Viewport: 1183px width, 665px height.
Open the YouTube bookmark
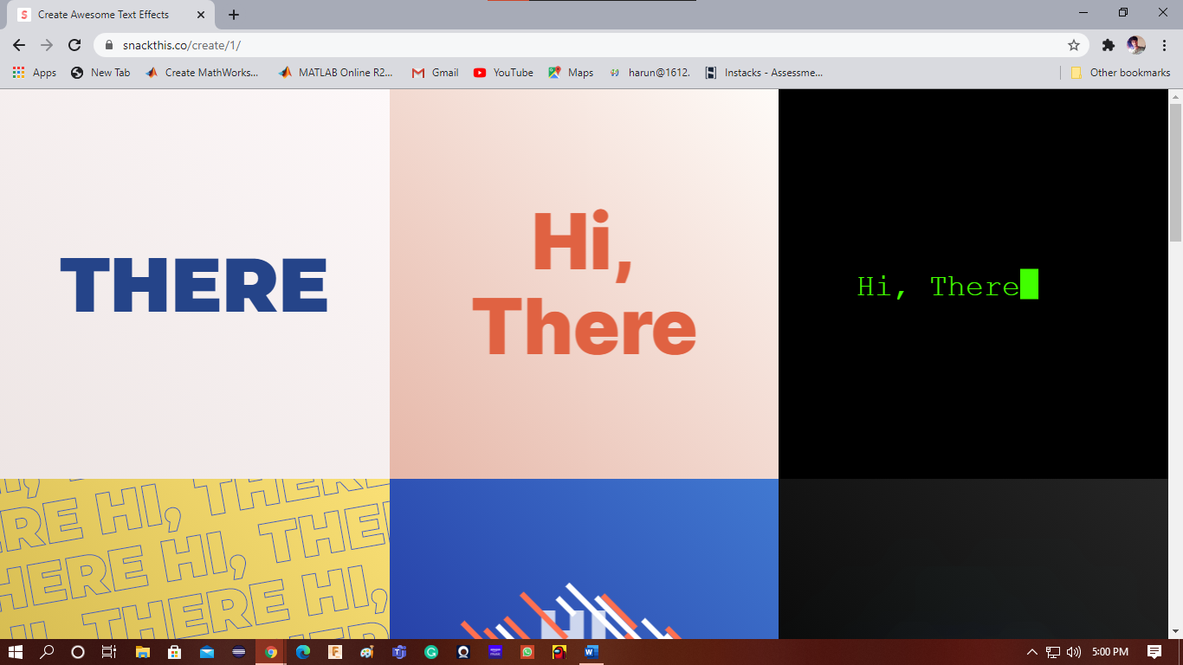pyautogui.click(x=503, y=73)
